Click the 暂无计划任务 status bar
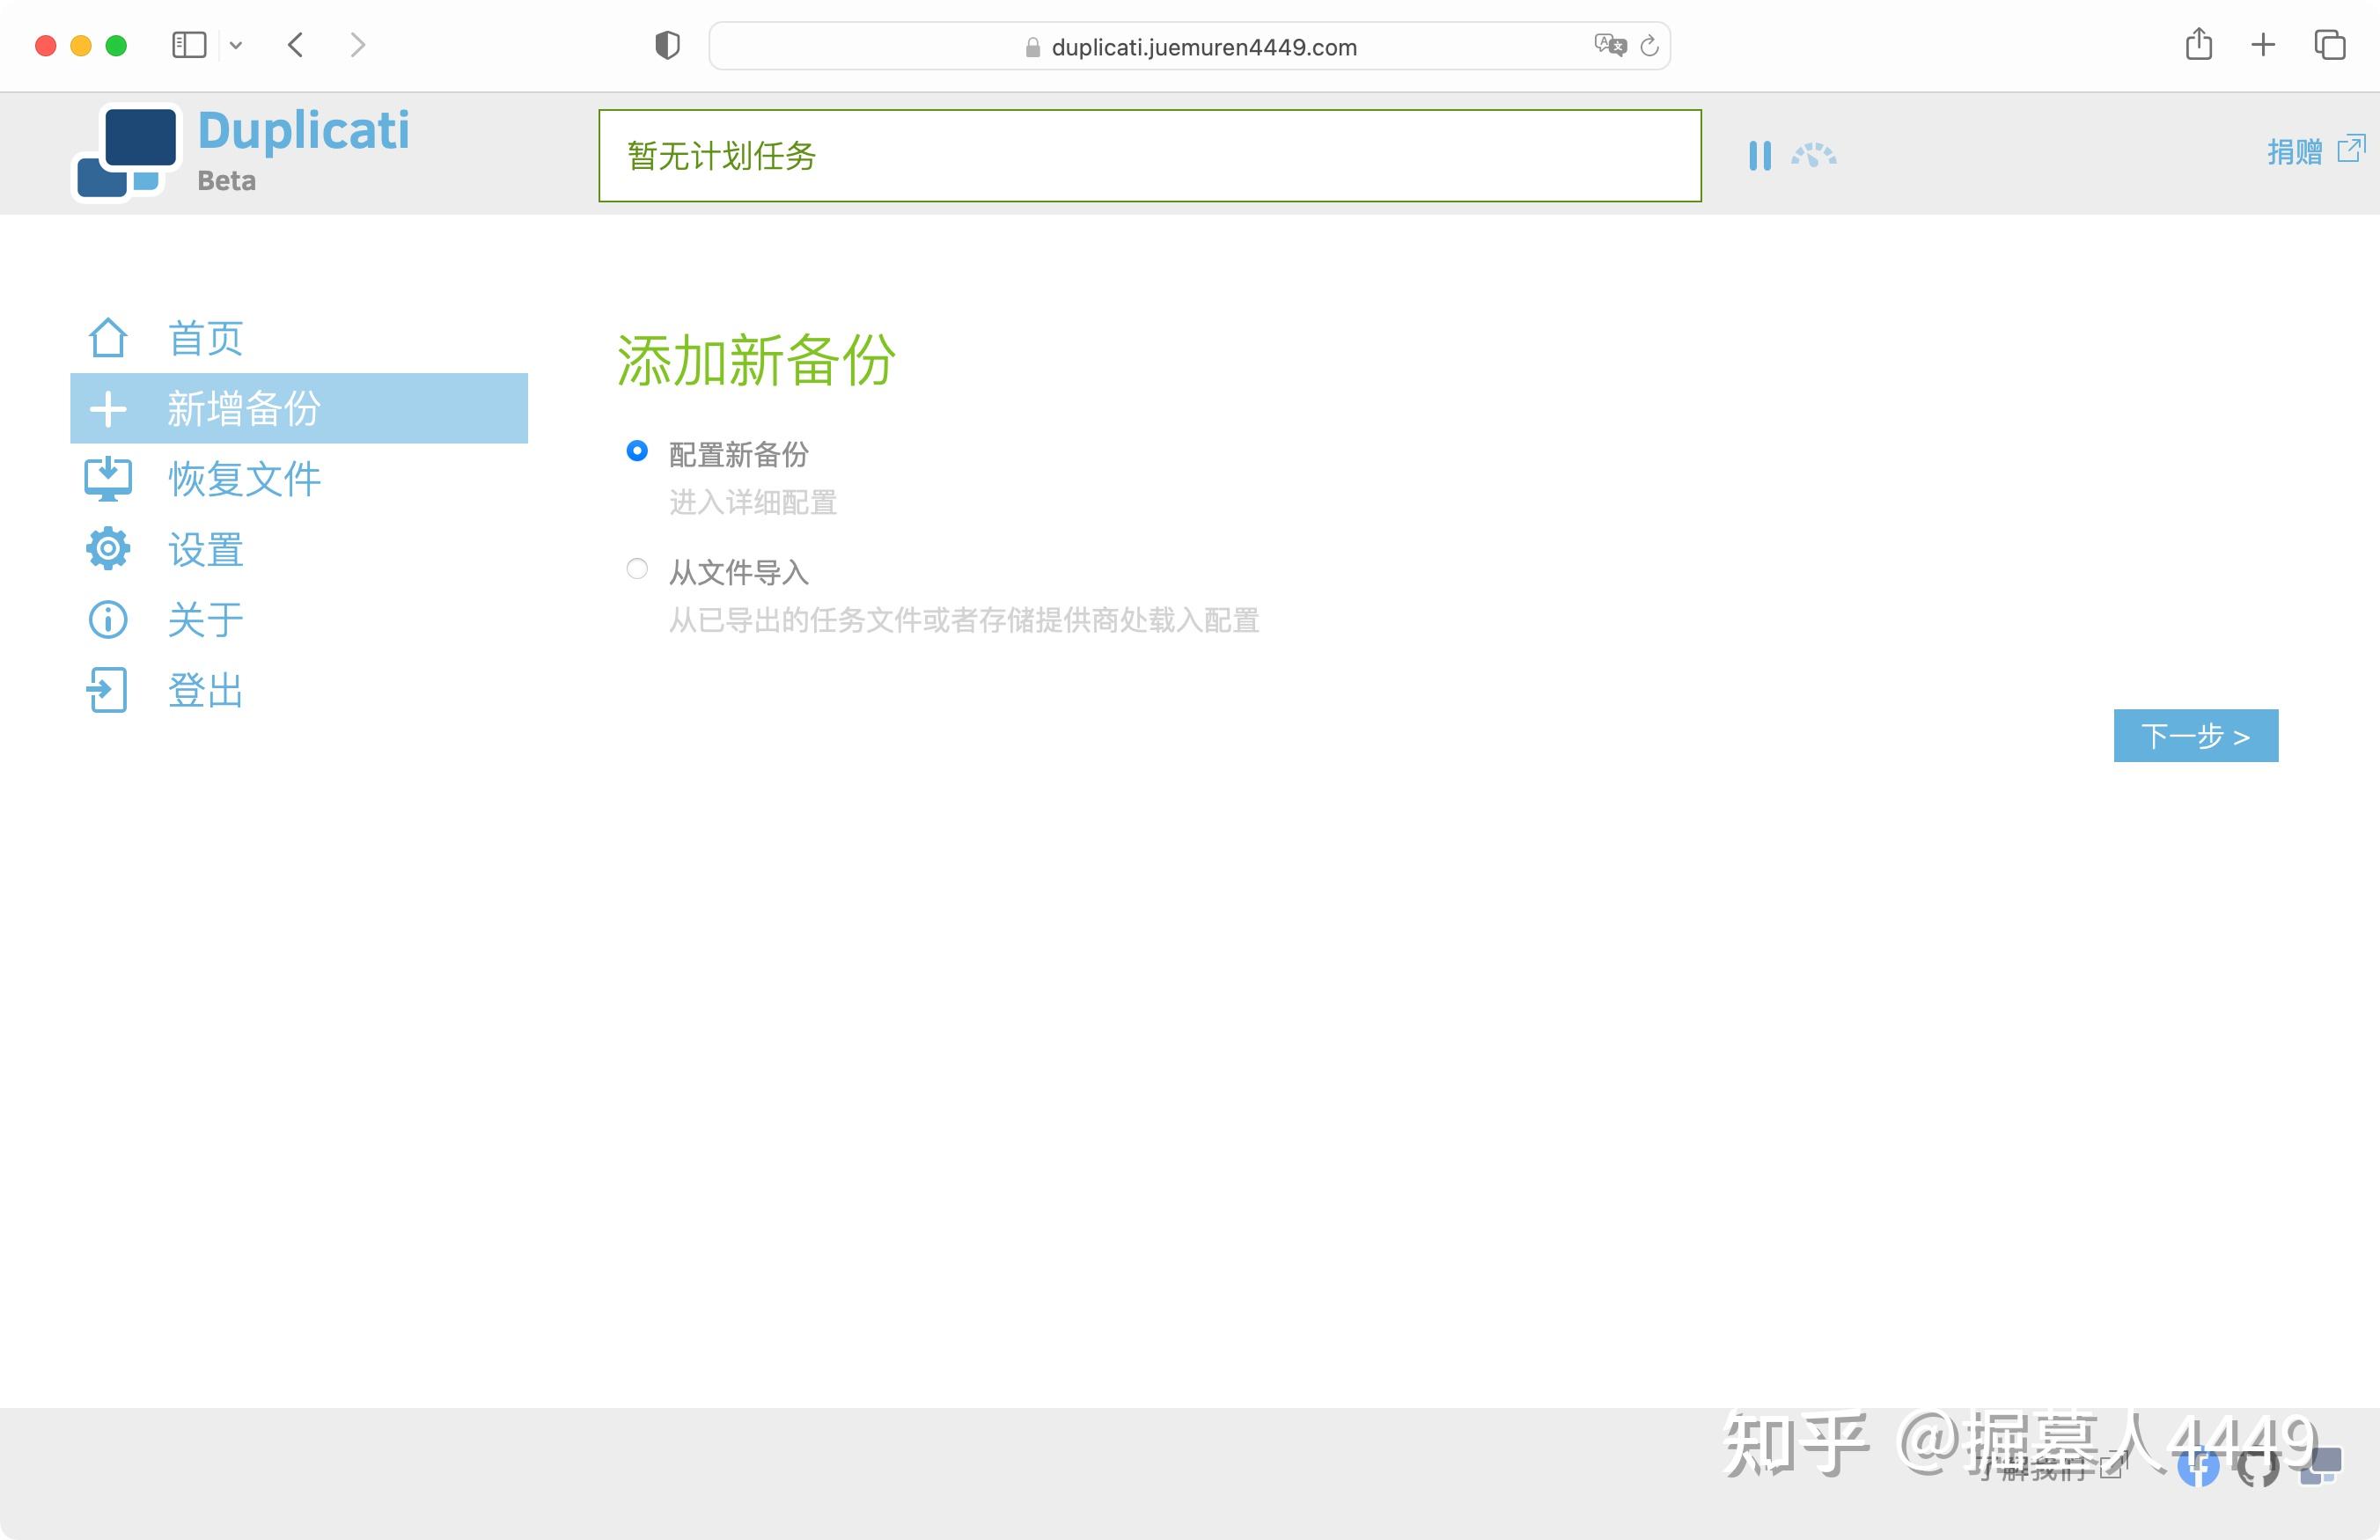Screen dimensions: 2380x1540 point(1149,156)
